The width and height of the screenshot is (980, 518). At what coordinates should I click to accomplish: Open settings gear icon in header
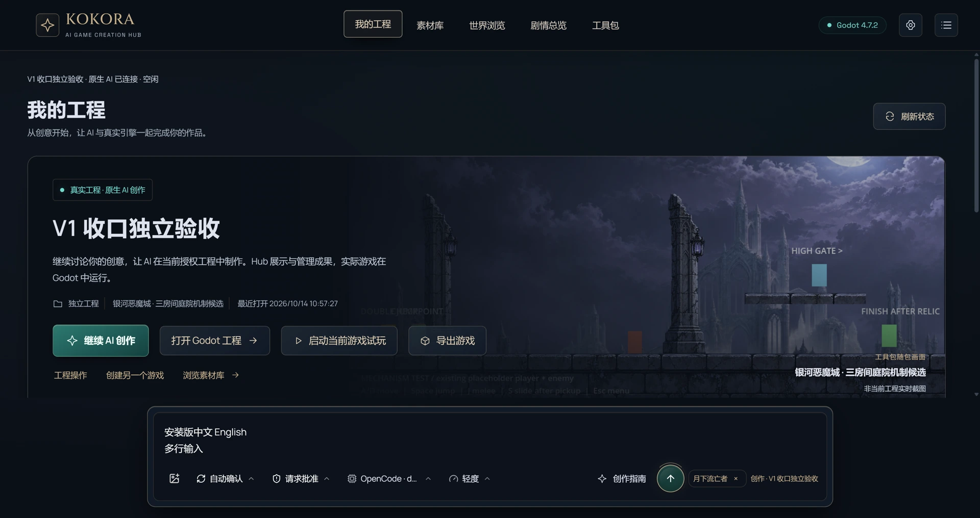tap(910, 25)
